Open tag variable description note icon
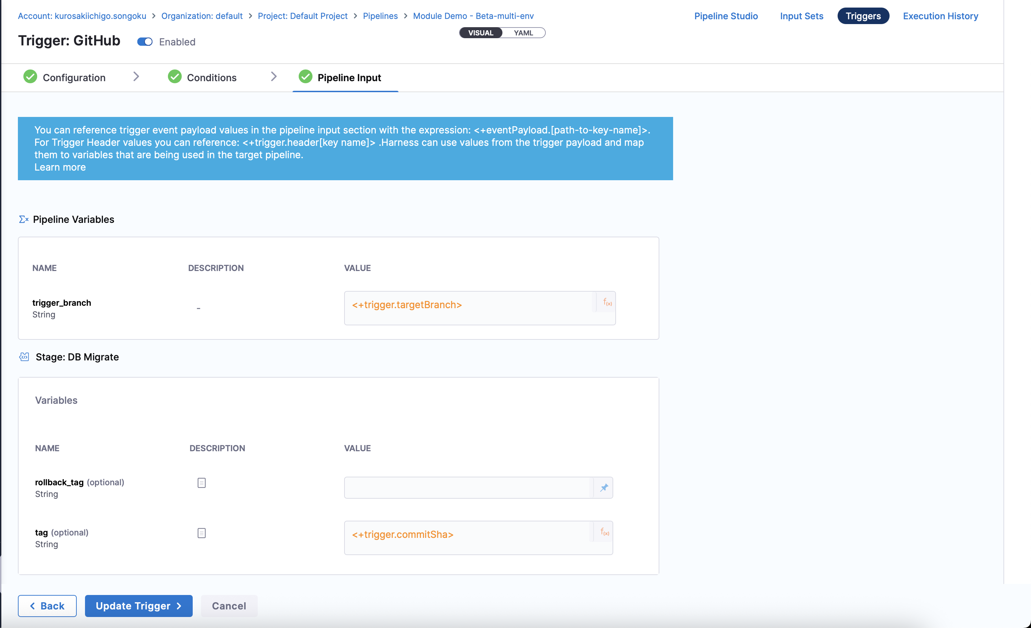The image size is (1031, 628). [x=201, y=533]
